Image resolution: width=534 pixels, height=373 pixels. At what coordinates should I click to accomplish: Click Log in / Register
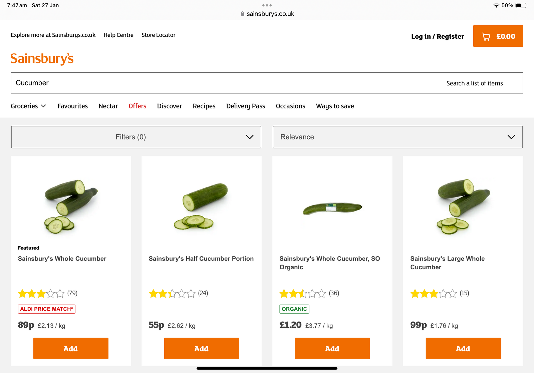coord(438,36)
